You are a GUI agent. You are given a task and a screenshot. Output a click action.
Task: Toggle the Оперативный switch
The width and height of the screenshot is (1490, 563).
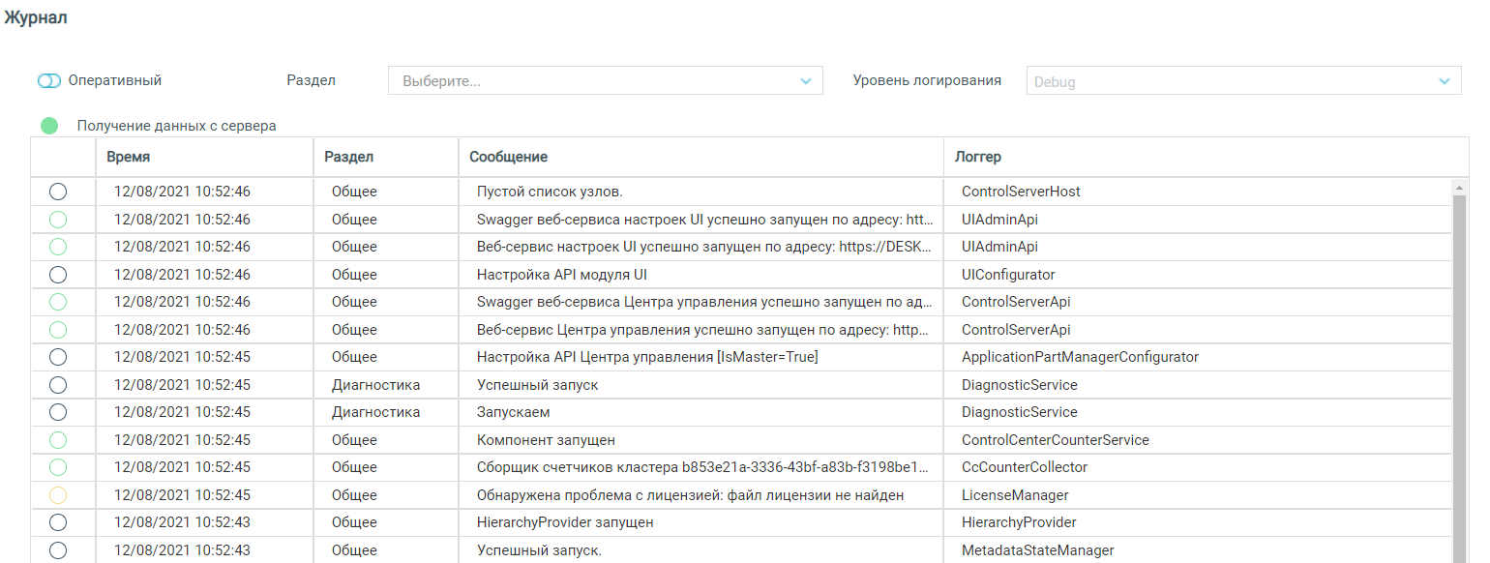[x=49, y=81]
